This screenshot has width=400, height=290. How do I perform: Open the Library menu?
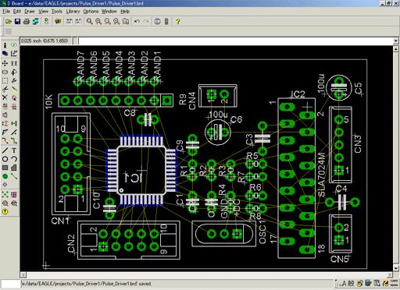click(73, 12)
